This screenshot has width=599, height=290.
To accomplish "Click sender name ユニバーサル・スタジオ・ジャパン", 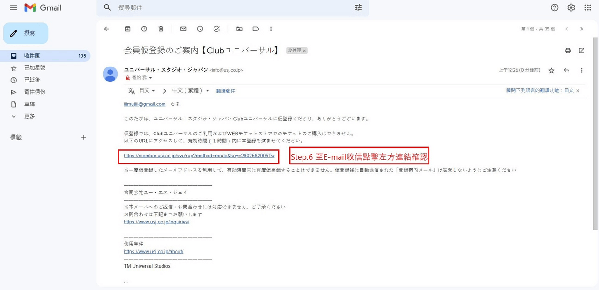I will [x=166, y=70].
